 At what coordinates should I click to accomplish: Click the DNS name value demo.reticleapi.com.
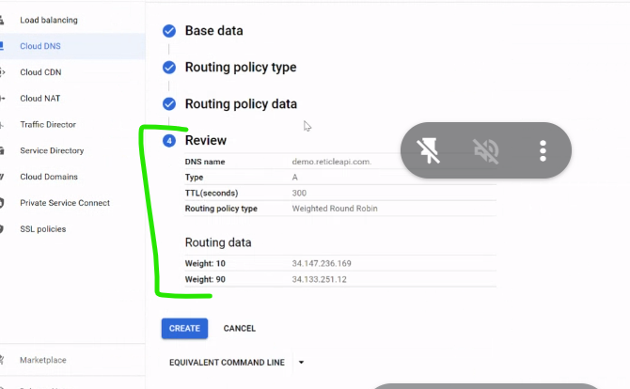[x=332, y=162]
